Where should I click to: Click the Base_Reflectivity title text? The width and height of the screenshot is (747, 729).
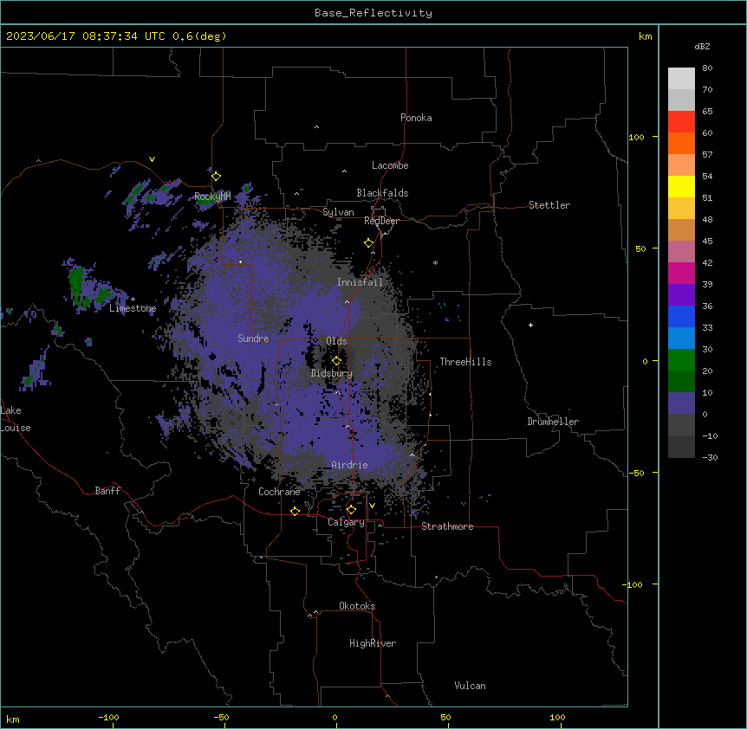373,13
